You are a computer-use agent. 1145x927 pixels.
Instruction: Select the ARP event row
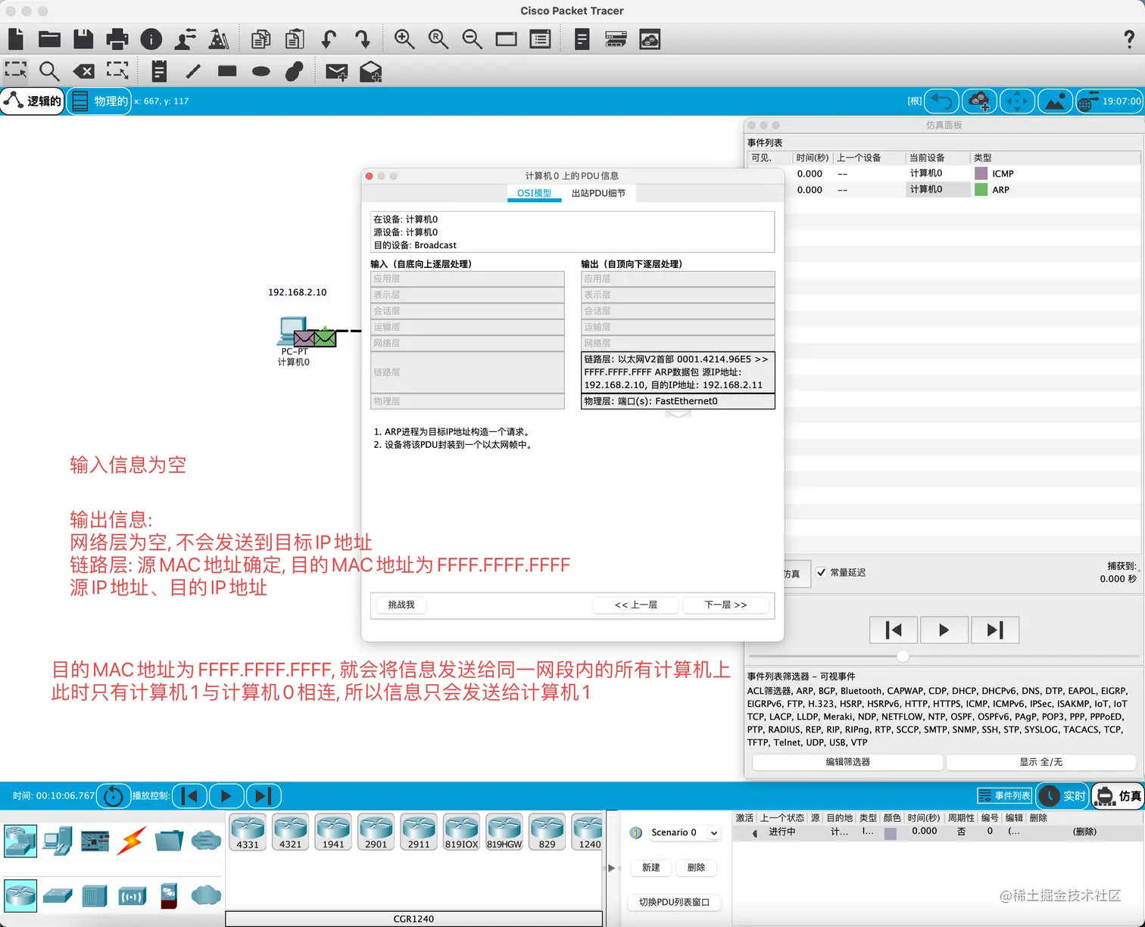click(943, 189)
